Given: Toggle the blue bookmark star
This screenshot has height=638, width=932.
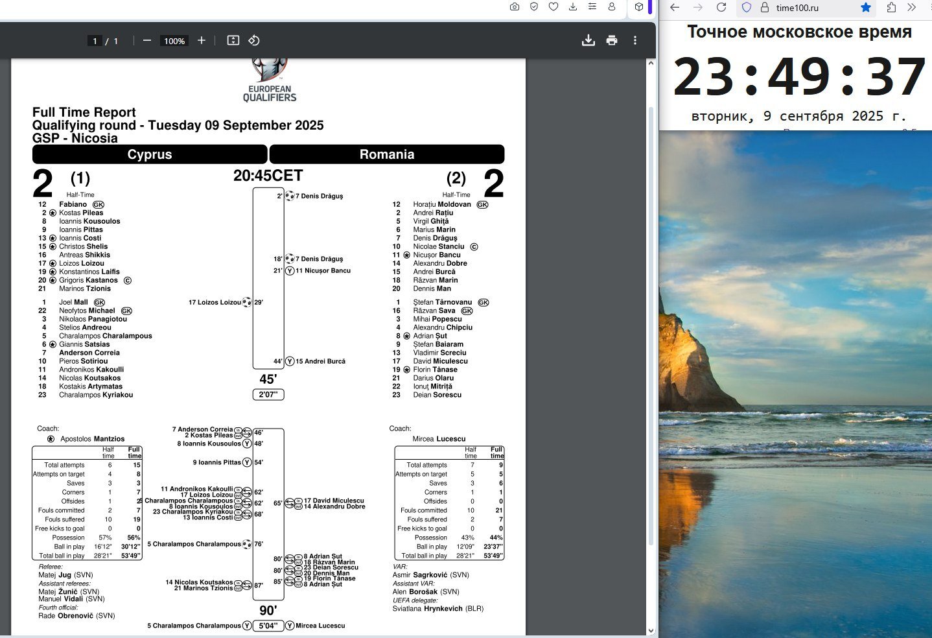Looking at the screenshot, I should point(865,7).
